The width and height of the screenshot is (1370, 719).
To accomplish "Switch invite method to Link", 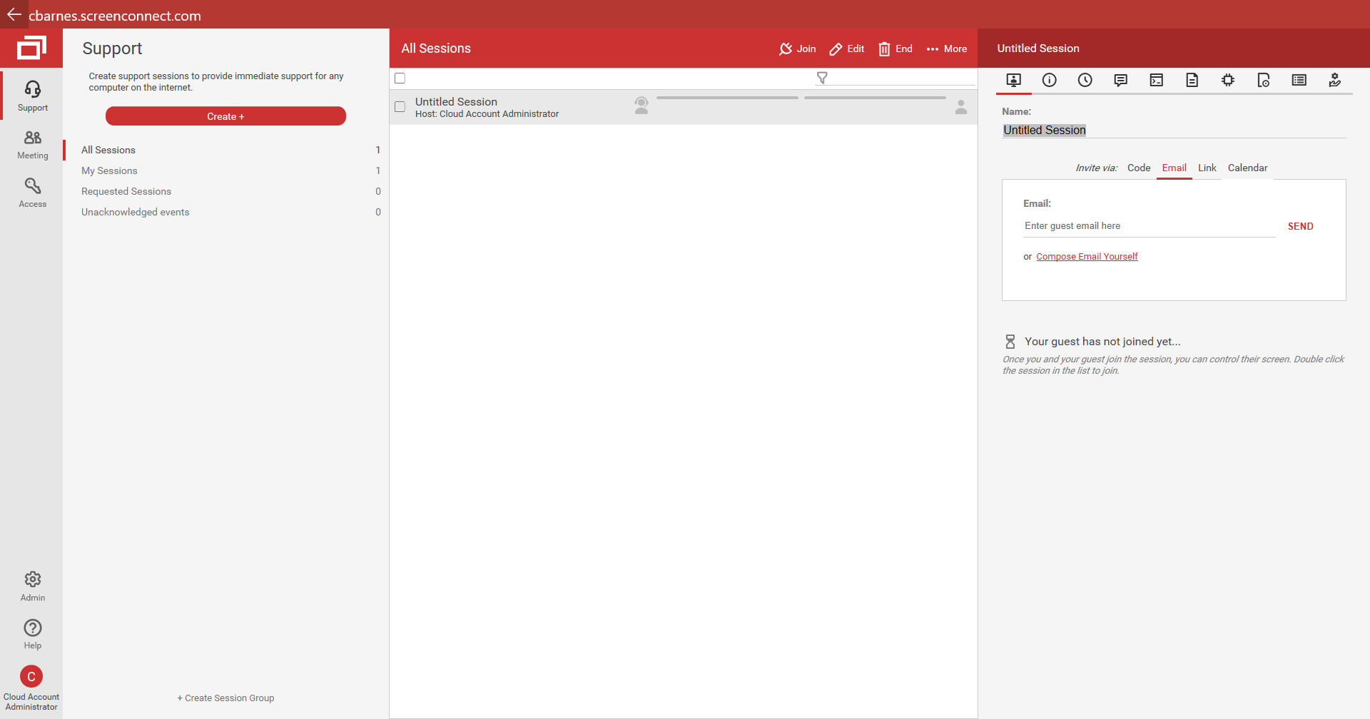I will pos(1207,168).
